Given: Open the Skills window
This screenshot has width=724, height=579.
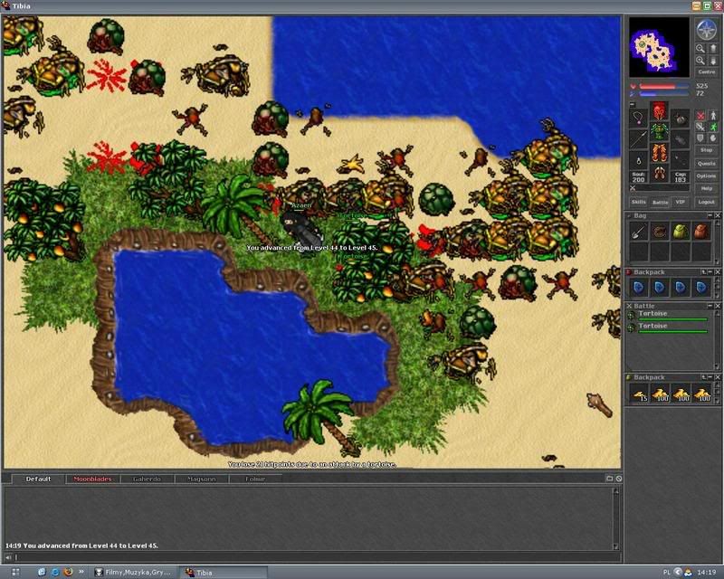Looking at the screenshot, I should (x=639, y=202).
